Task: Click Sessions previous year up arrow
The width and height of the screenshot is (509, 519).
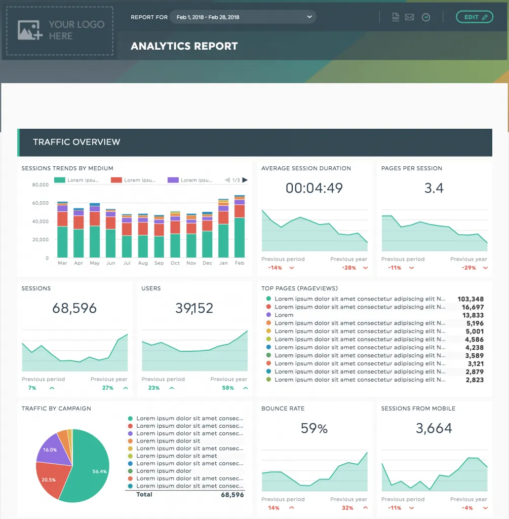Action: (x=126, y=388)
